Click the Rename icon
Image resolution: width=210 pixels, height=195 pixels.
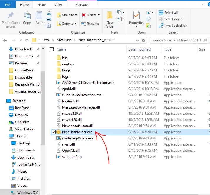tap(84, 24)
